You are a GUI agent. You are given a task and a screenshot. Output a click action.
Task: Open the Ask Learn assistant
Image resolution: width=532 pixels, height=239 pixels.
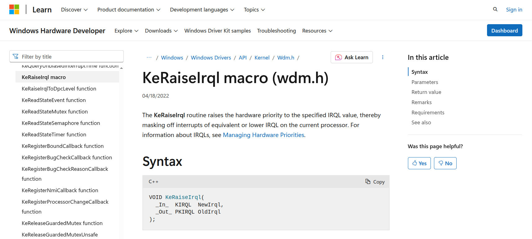click(x=352, y=57)
